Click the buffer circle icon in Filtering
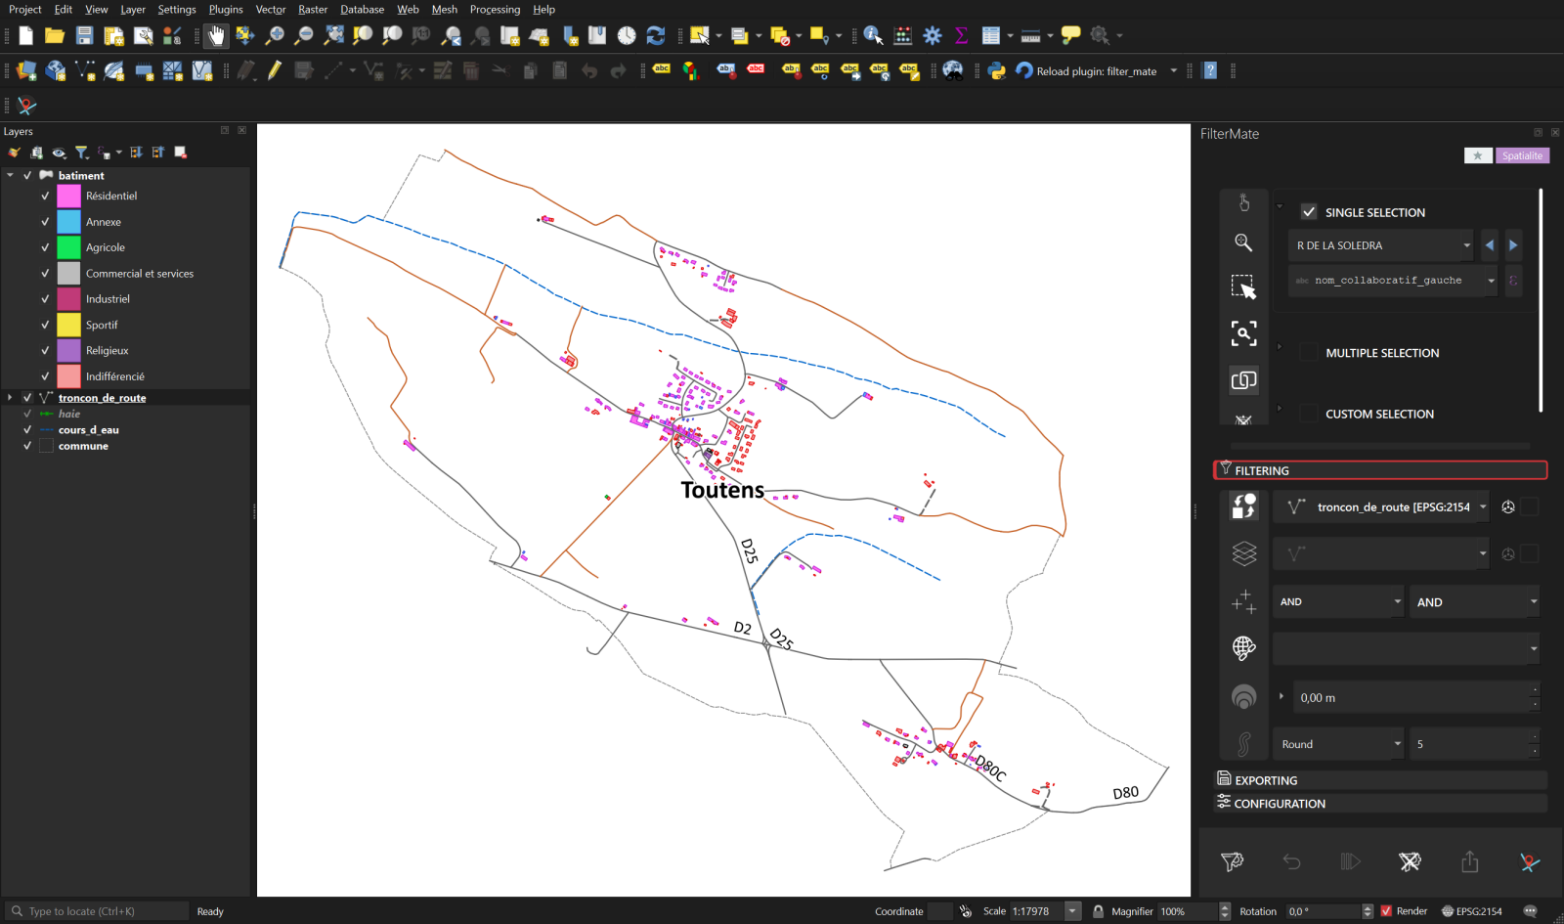The image size is (1564, 924). (x=1243, y=697)
